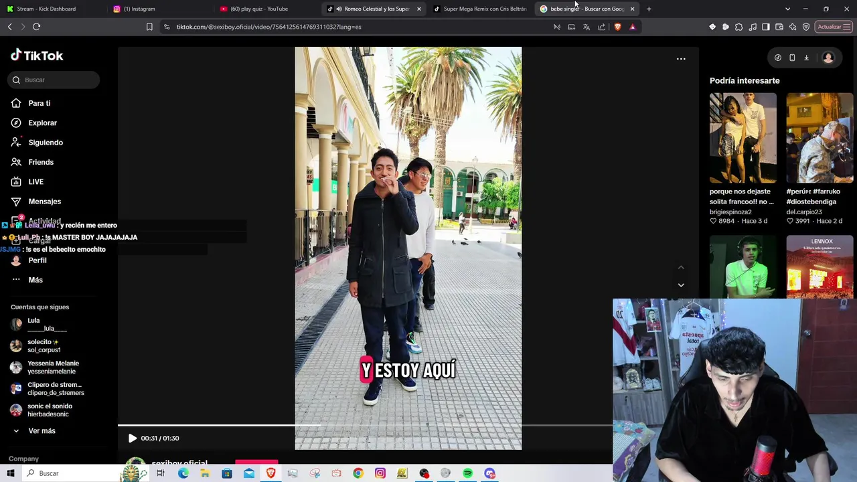Click the Actualizar update button
Image resolution: width=857 pixels, height=482 pixels.
(x=834, y=27)
